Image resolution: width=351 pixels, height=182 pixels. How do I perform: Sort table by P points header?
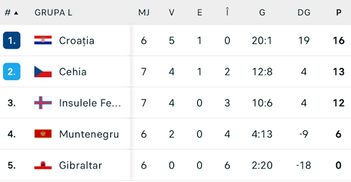(338, 13)
